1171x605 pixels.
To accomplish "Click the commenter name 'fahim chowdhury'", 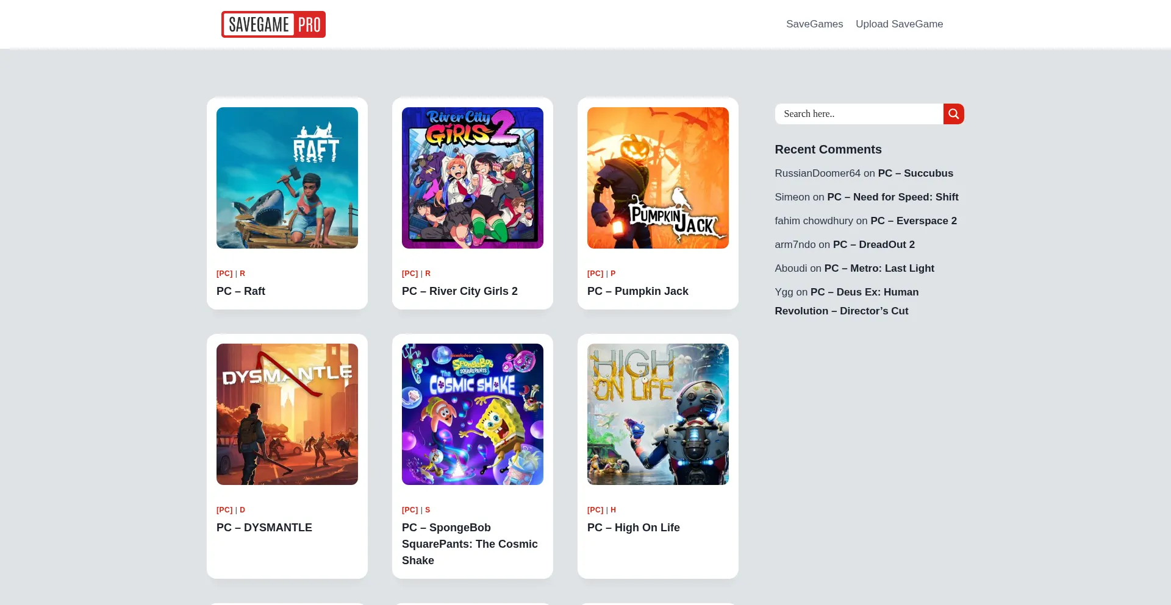I will tap(814, 221).
